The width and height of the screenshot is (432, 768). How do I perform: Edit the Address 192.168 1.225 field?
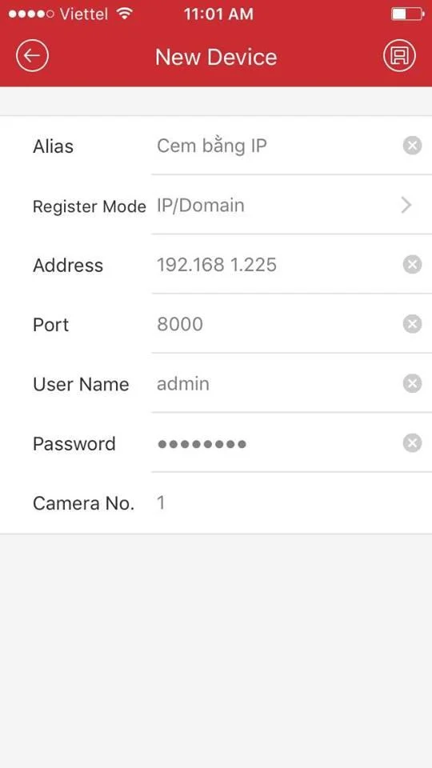277,265
